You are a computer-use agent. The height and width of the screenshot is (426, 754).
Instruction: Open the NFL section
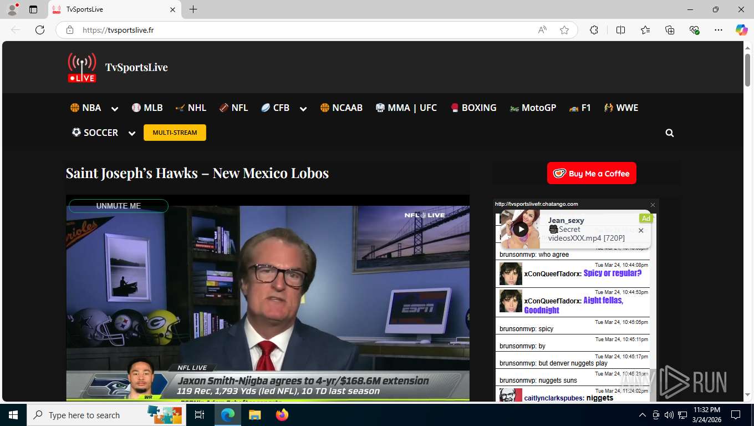233,108
